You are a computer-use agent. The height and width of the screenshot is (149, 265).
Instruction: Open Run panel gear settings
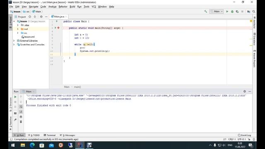(245, 91)
